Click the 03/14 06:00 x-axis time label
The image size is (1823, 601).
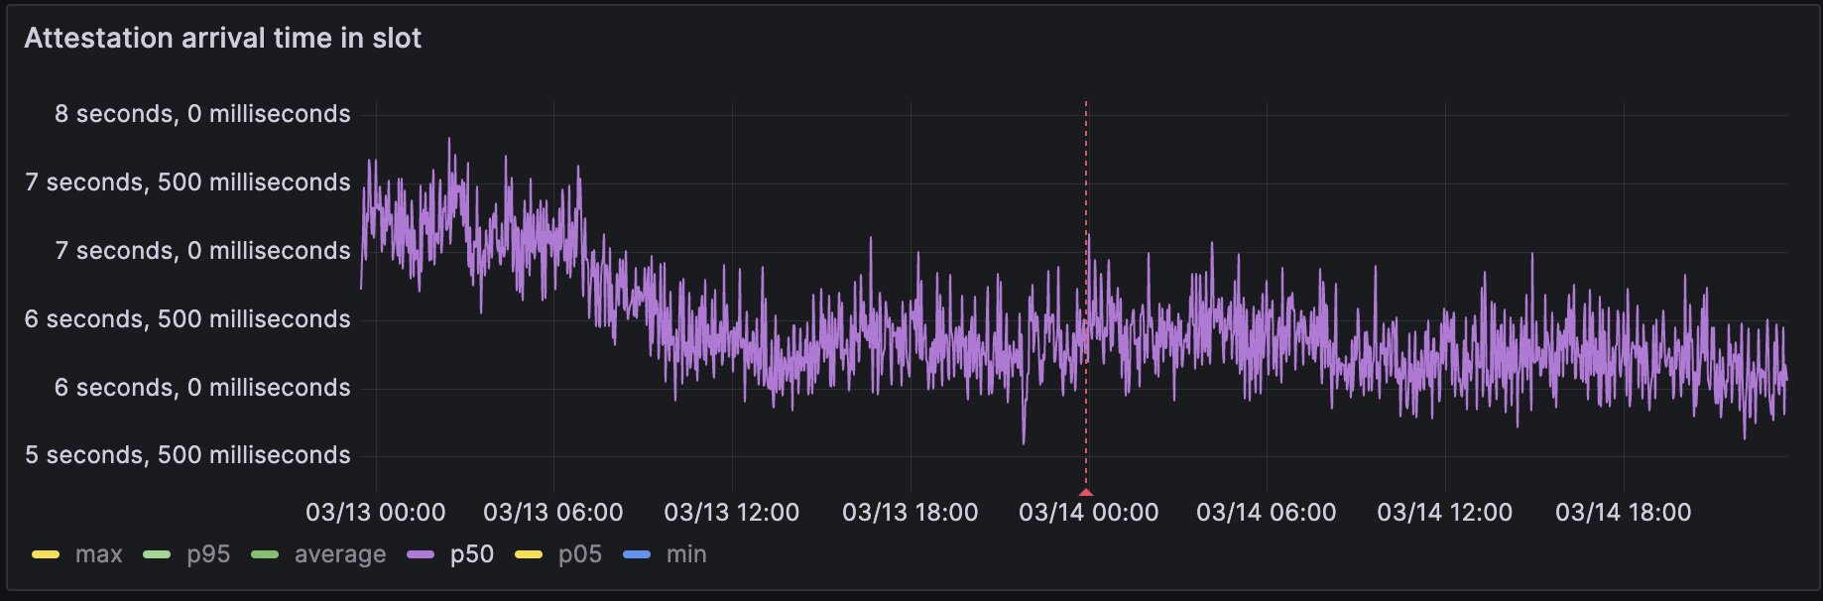pyautogui.click(x=1266, y=513)
